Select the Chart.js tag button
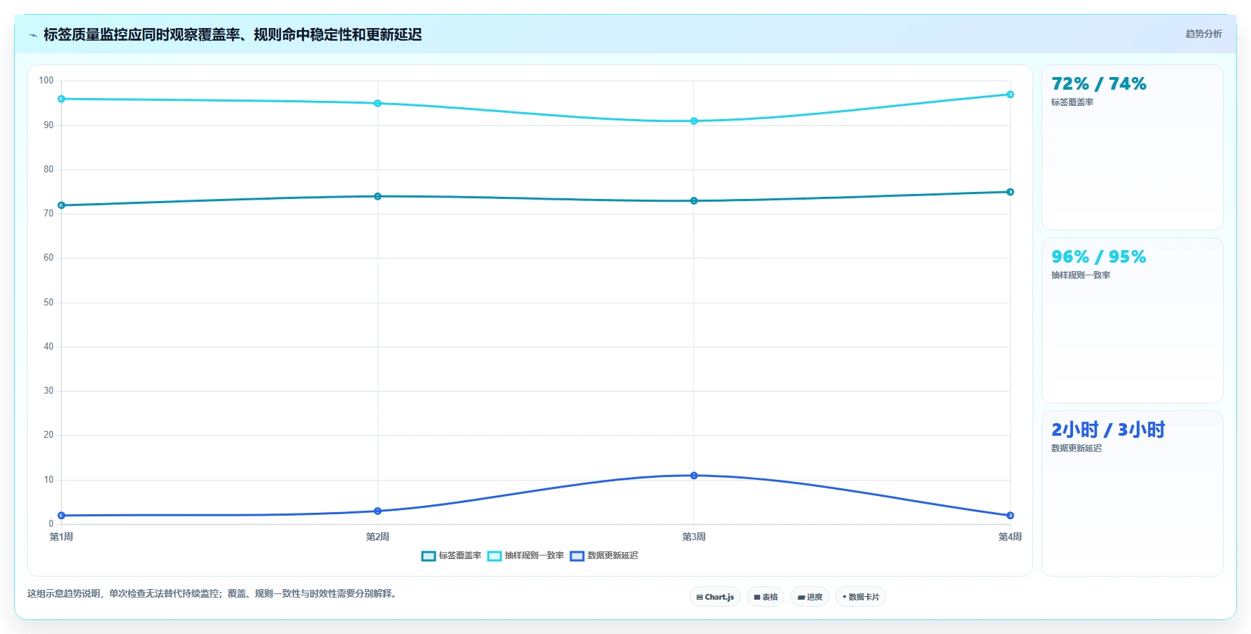The height and width of the screenshot is (634, 1251). pyautogui.click(x=715, y=597)
